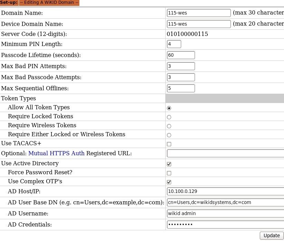This screenshot has width=284, height=241.
Task: Click the Domain Name field
Action: pyautogui.click(x=198, y=13)
